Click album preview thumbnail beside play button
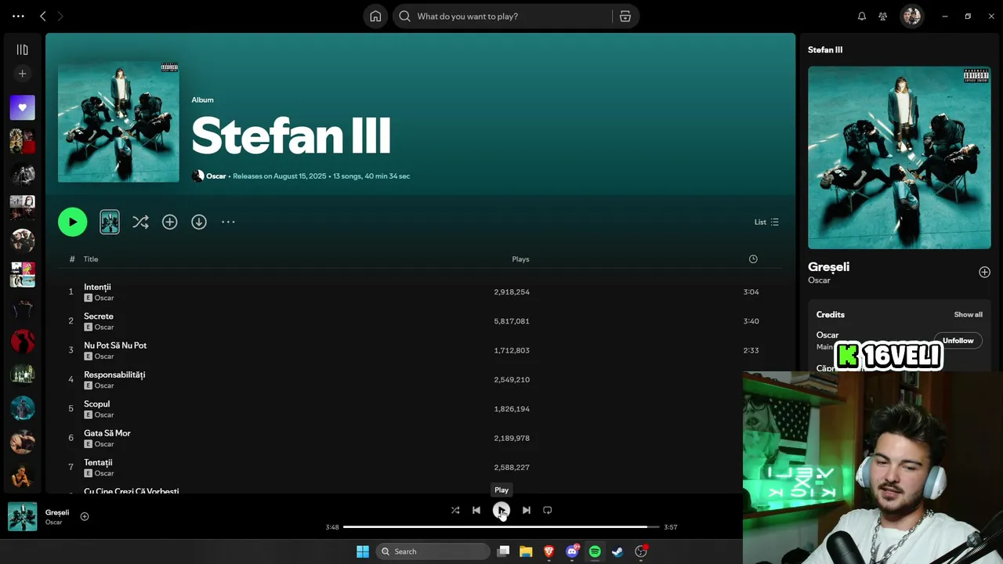Viewport: 1003px width, 564px height. (x=110, y=222)
